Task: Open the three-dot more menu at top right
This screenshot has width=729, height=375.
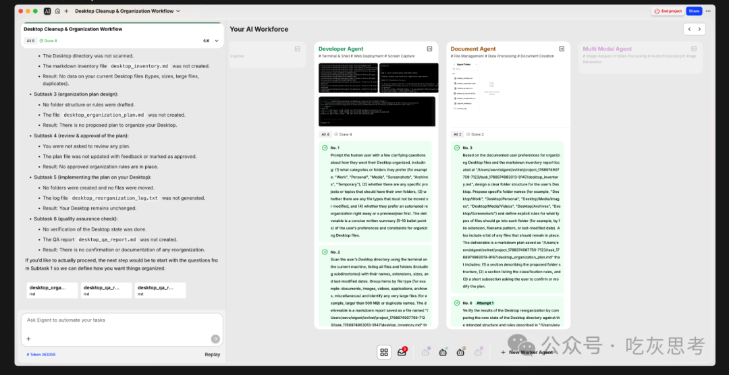Action: pyautogui.click(x=708, y=11)
